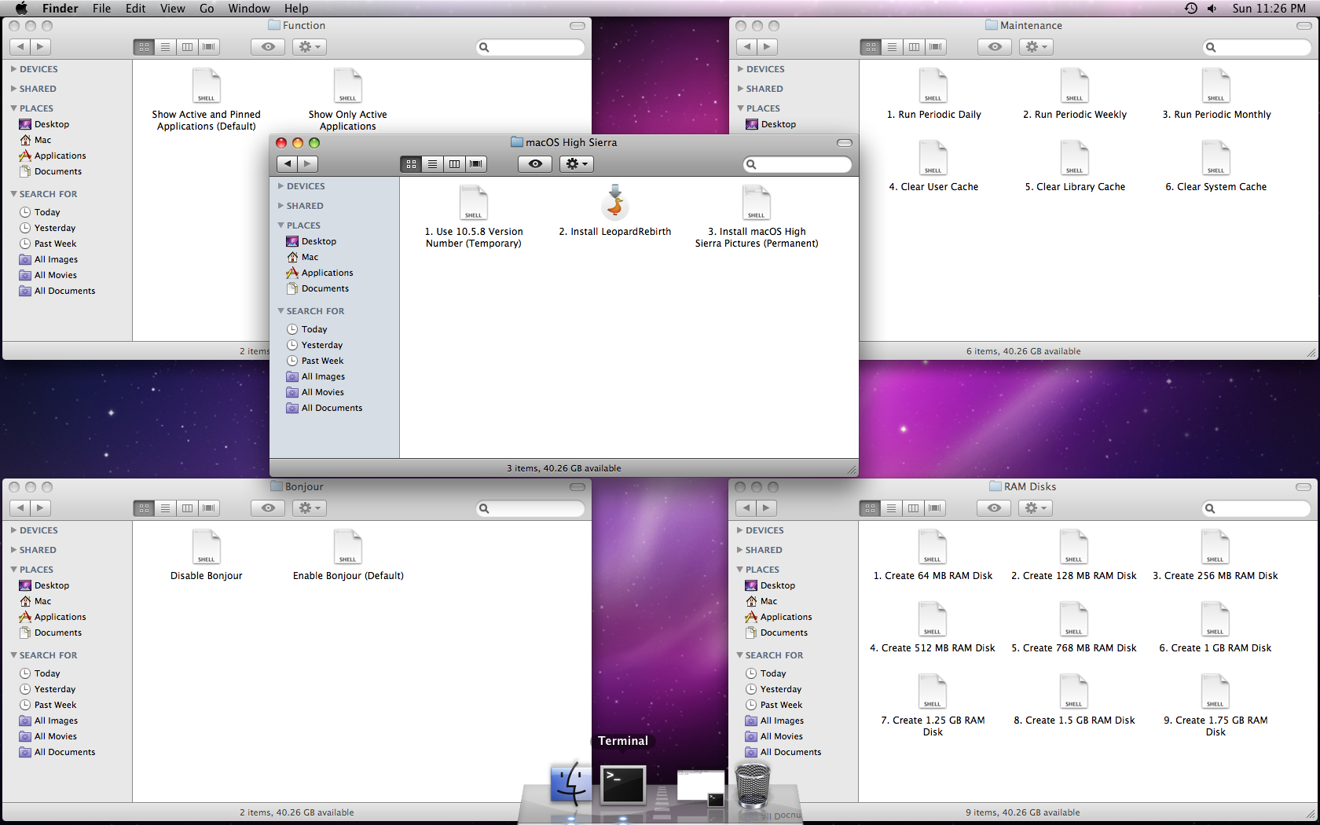Open the Install LeopardRebirth installer icon

click(615, 203)
